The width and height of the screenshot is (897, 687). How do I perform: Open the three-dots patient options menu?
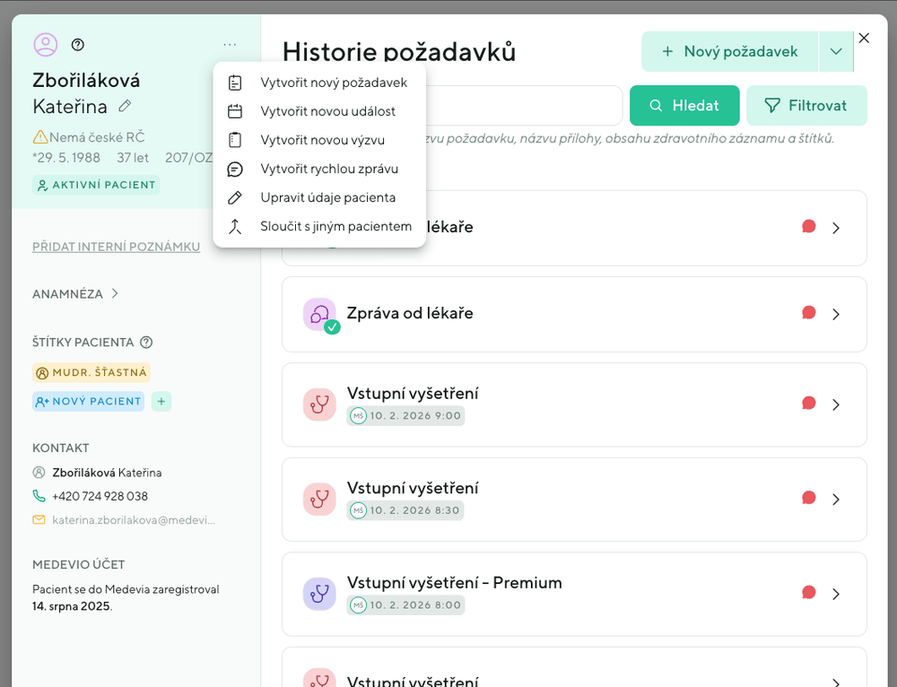pyautogui.click(x=231, y=45)
